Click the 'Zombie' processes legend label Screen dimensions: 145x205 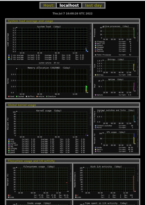[x=100, y=46]
